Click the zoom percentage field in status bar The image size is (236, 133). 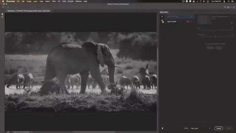click(x=8, y=132)
